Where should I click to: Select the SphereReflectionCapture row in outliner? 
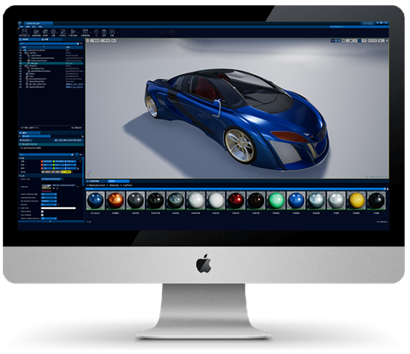52,71
